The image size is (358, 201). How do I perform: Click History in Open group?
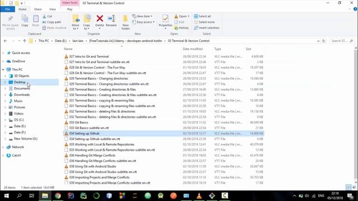click(181, 28)
